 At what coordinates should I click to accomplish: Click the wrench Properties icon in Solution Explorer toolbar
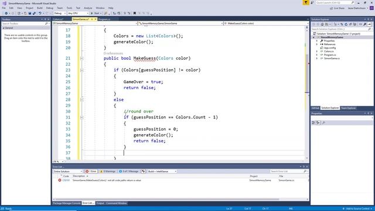pos(364,25)
